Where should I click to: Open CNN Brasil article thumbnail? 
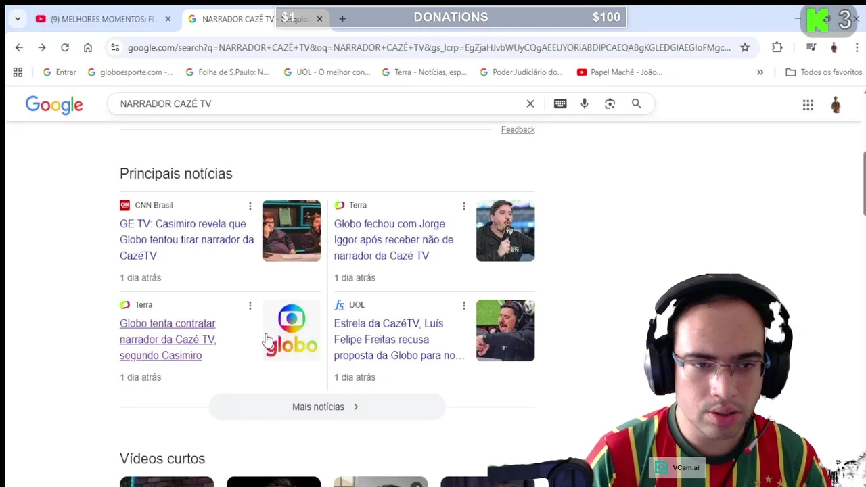292,231
